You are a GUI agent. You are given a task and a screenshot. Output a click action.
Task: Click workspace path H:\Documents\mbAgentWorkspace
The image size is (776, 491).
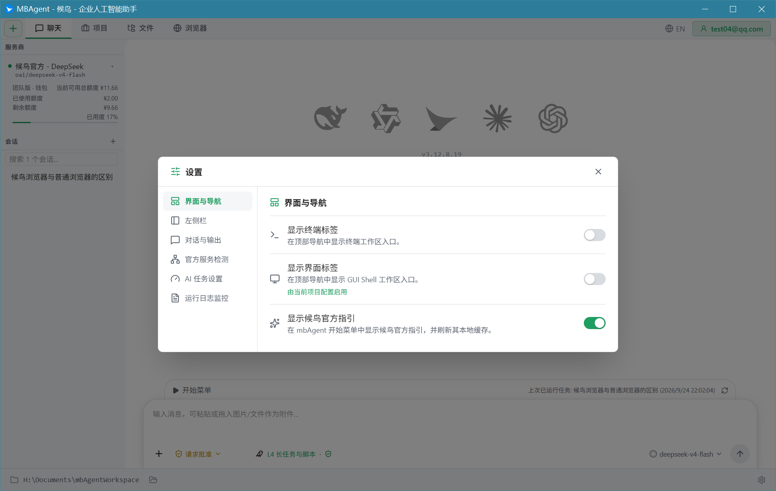click(81, 480)
